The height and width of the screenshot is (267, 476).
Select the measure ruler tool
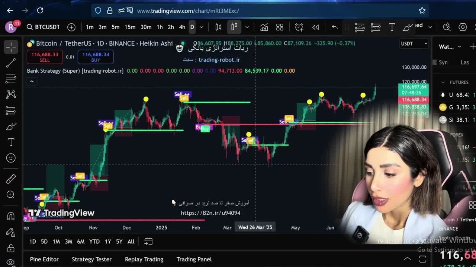[x=11, y=179]
